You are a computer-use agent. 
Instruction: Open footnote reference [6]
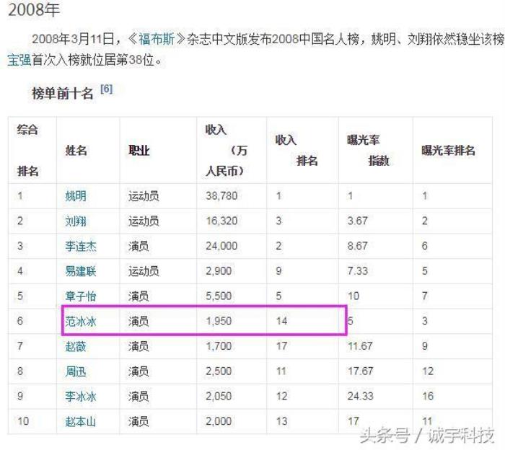tap(106, 89)
